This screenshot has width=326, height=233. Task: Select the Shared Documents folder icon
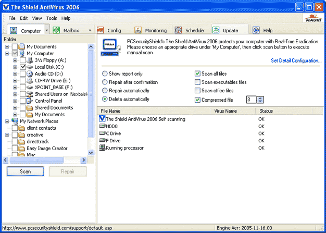click(30, 108)
